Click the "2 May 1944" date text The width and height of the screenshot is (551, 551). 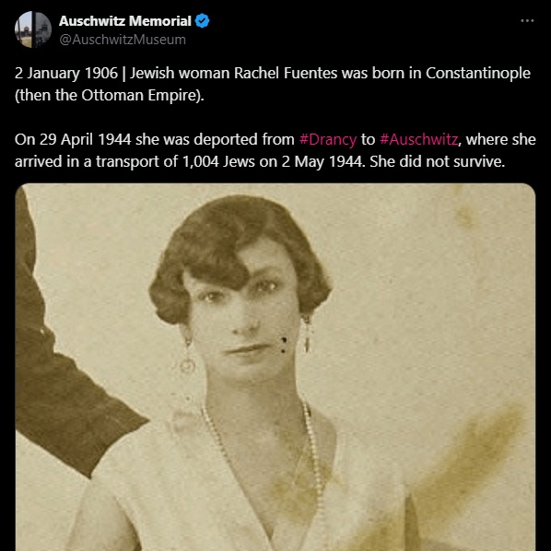click(x=322, y=161)
